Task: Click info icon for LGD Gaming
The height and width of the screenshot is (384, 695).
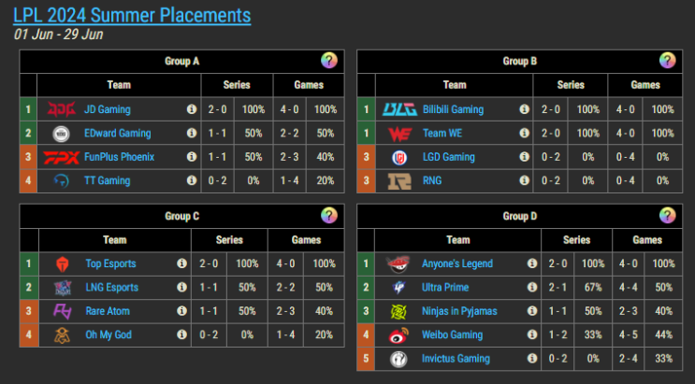Action: point(524,156)
